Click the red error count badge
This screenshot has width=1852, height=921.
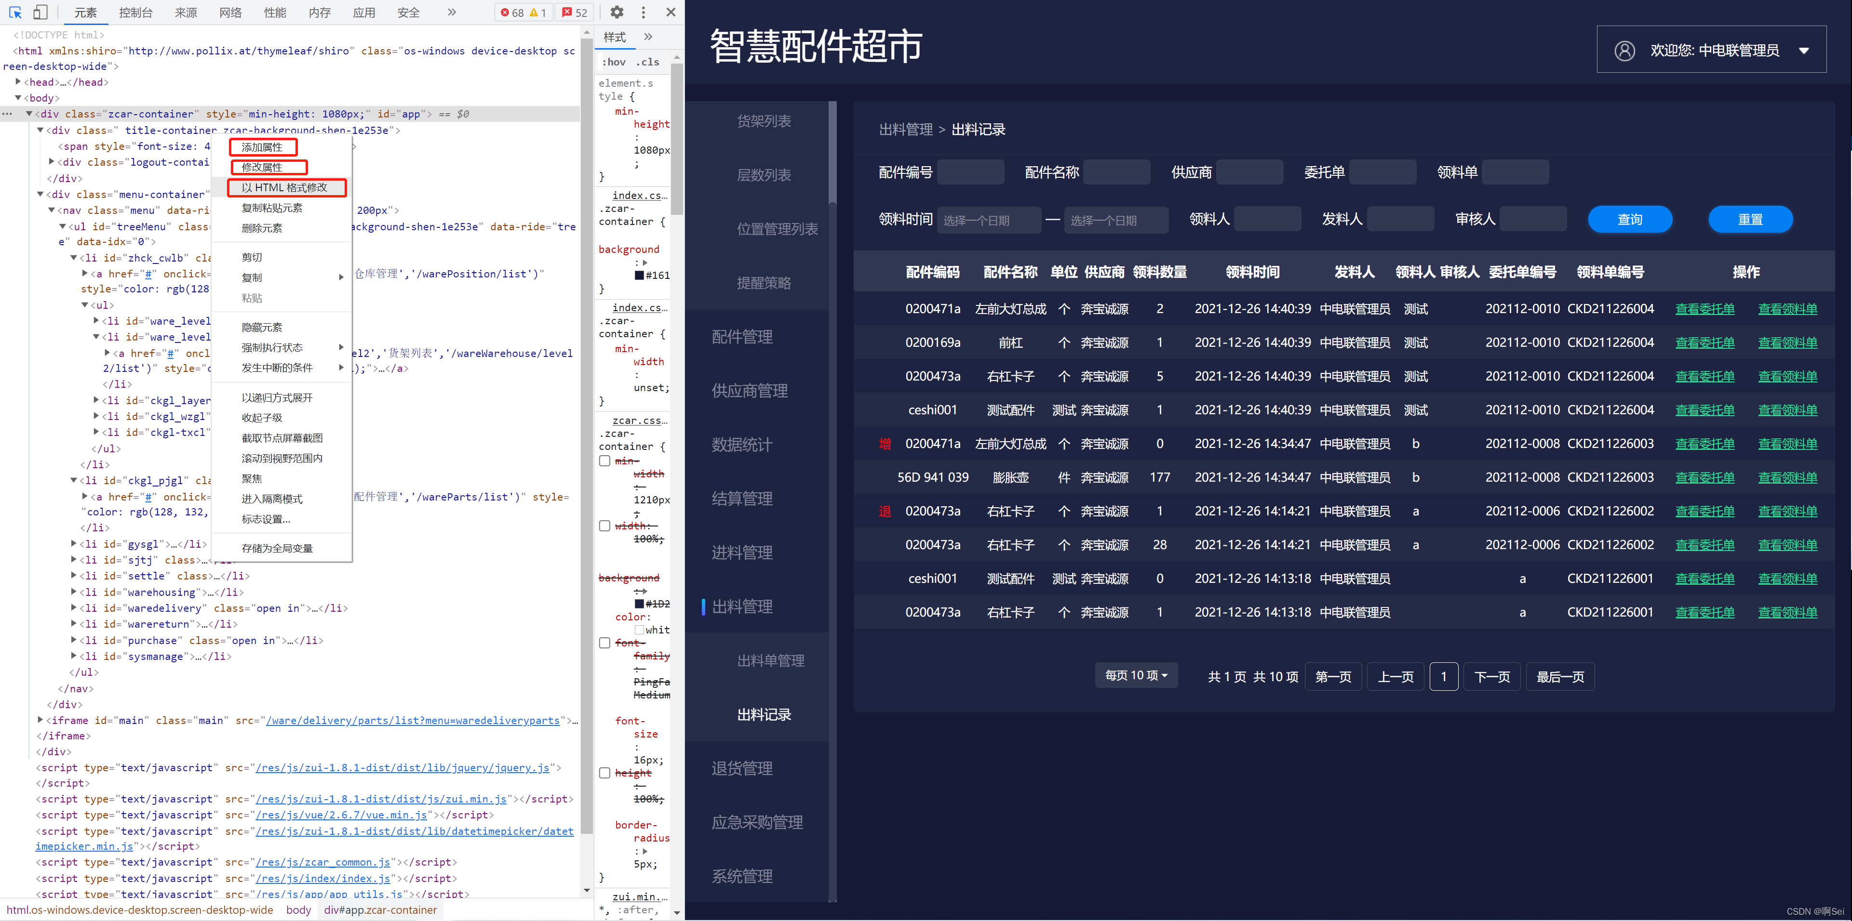512,12
